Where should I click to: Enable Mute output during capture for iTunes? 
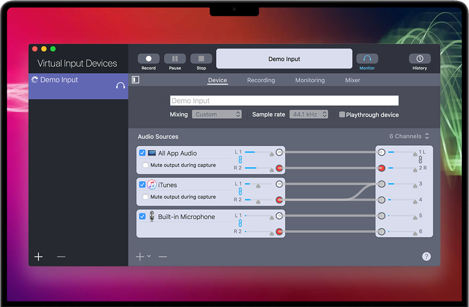(146, 197)
